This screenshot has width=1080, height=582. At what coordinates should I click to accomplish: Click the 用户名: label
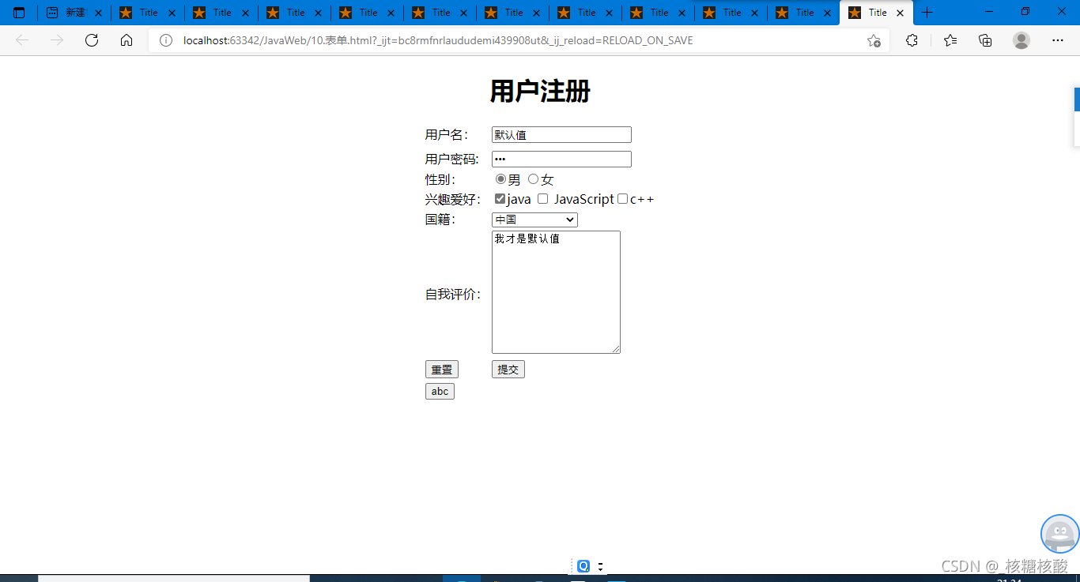[x=447, y=135]
